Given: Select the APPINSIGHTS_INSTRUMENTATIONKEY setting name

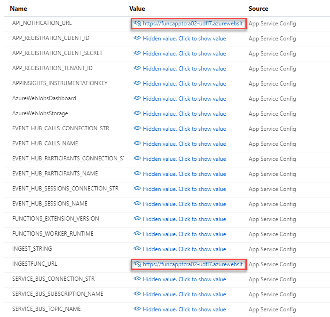Looking at the screenshot, I should [x=60, y=83].
